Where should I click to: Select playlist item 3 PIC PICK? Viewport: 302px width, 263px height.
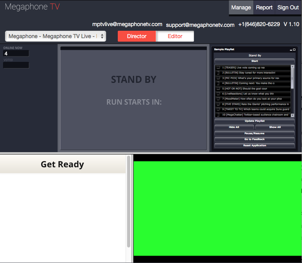click(x=253, y=78)
